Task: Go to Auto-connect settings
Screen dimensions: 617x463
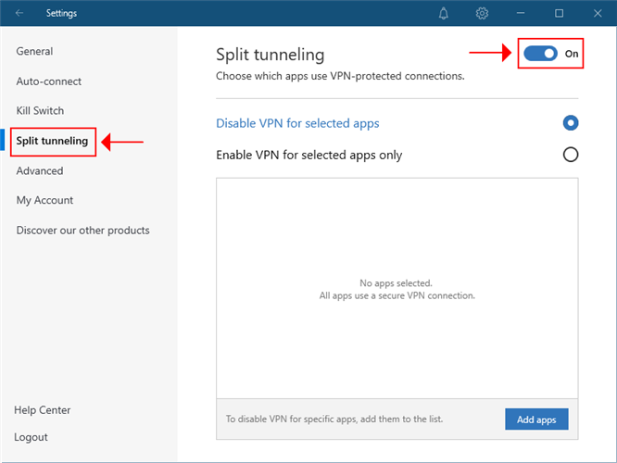Action: tap(48, 81)
